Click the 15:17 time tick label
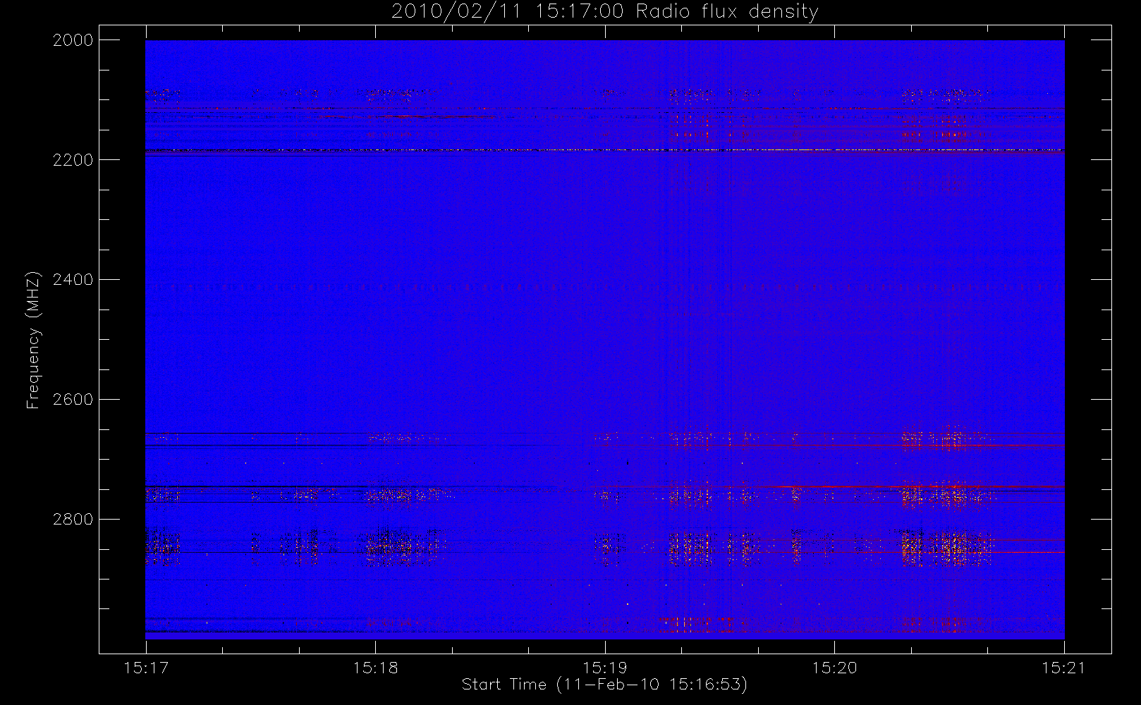Screen dimensions: 1141x705 pos(146,668)
